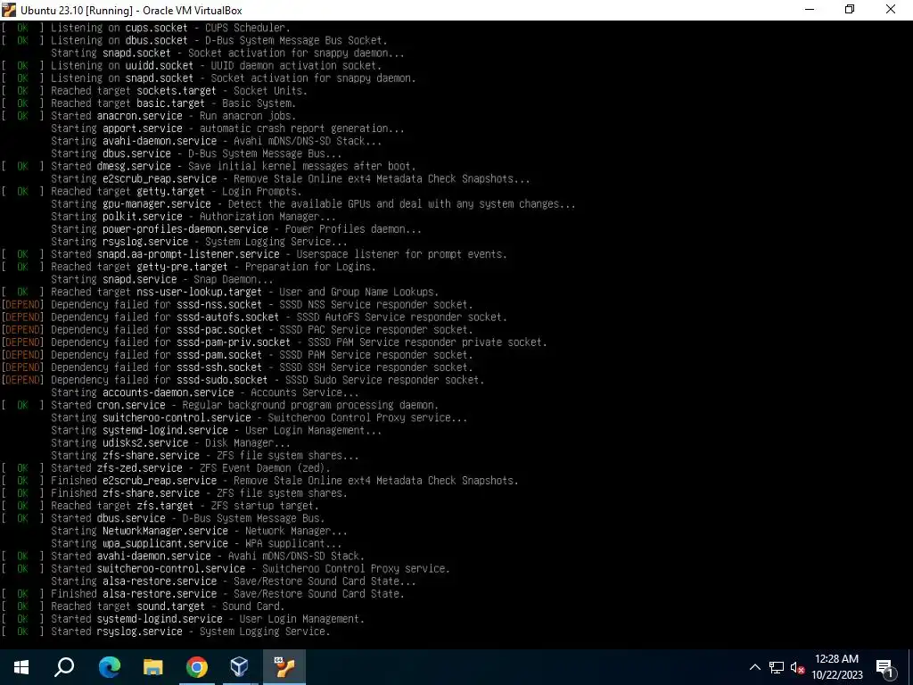913x685 pixels.
Task: Click the 'Reached target basic.target' line
Action: coord(149,103)
